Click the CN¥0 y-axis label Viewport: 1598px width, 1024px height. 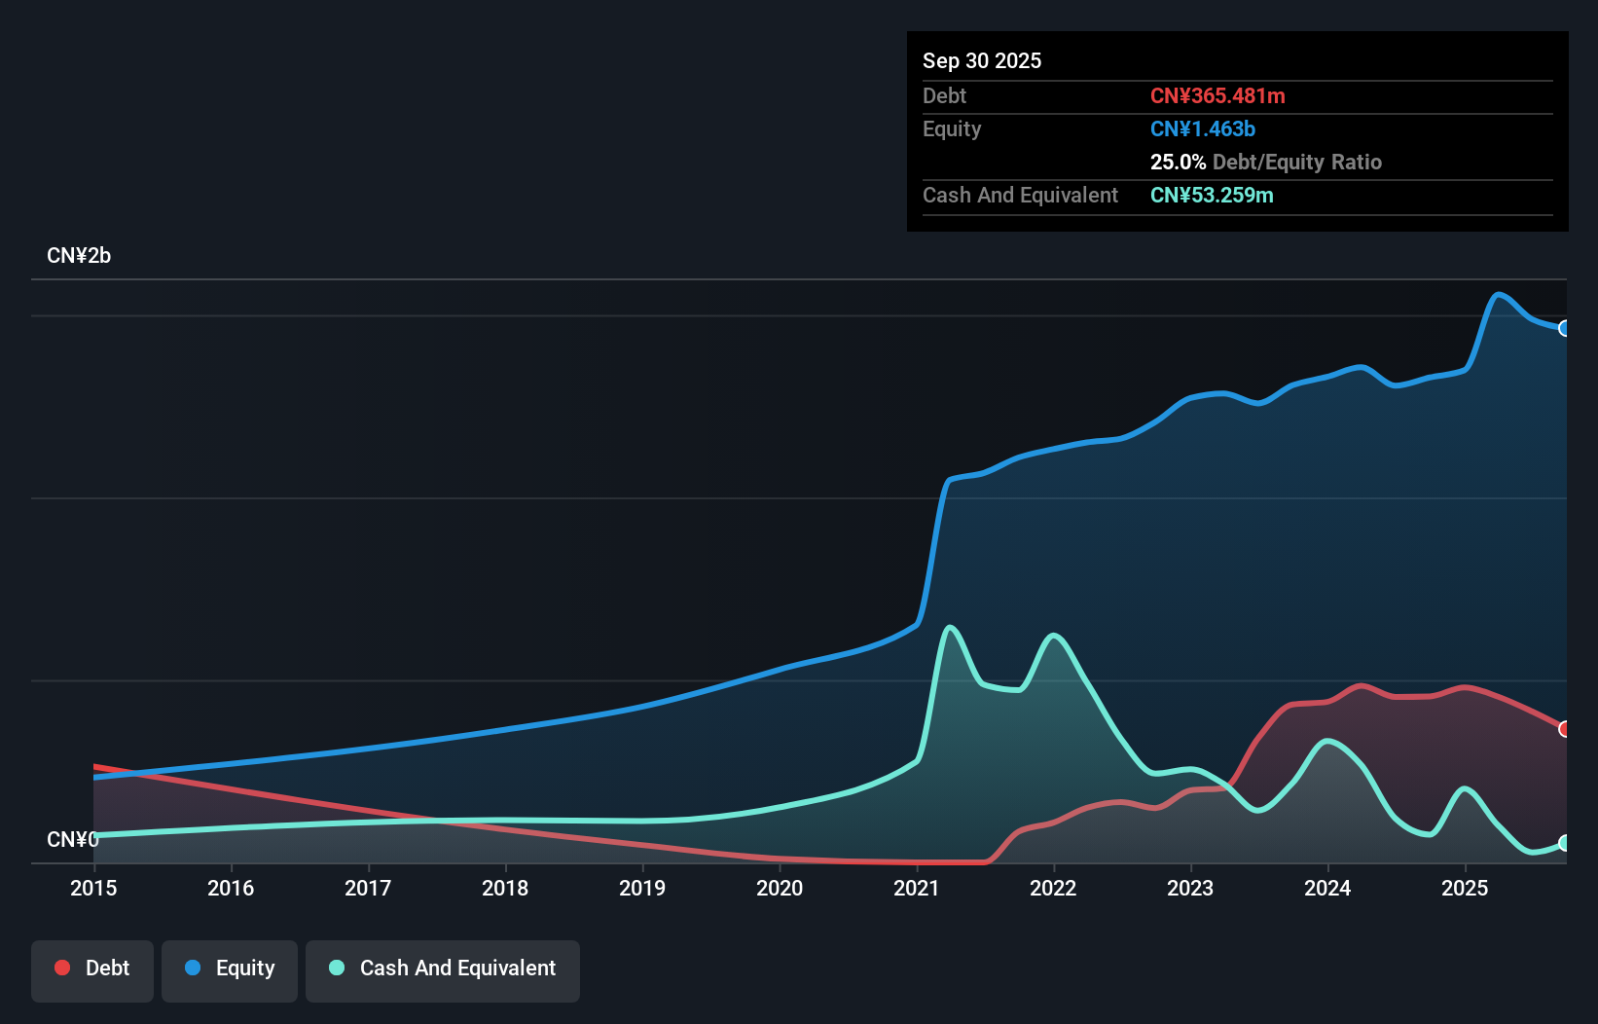(x=72, y=839)
